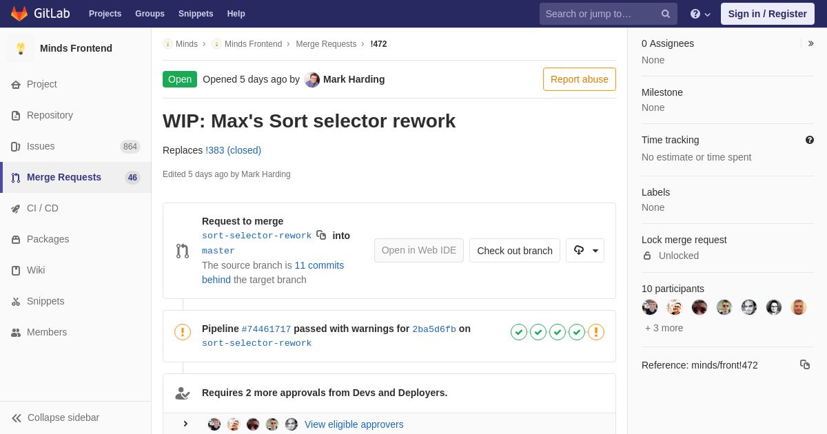The width and height of the screenshot is (827, 434).
Task: Show the + 3 more participants
Action: pos(664,328)
